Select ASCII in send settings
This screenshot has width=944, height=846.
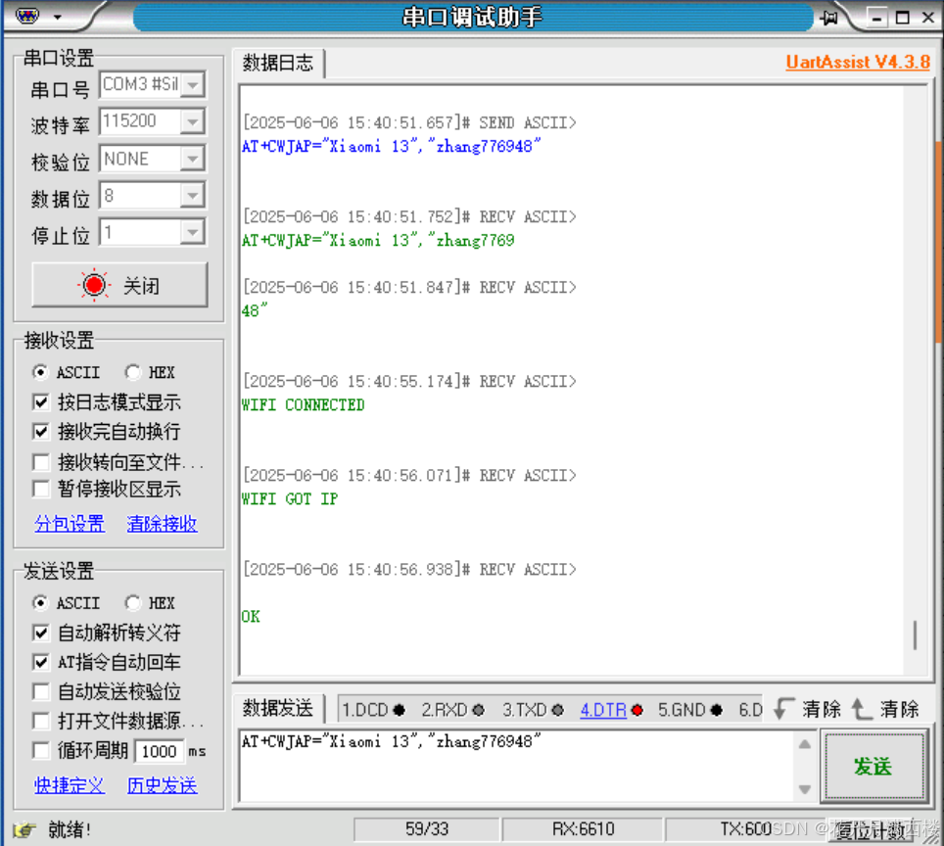coord(67,603)
